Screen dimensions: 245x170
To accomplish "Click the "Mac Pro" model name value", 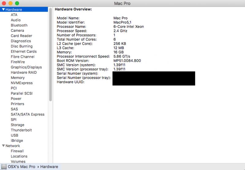I will pos(120,18).
